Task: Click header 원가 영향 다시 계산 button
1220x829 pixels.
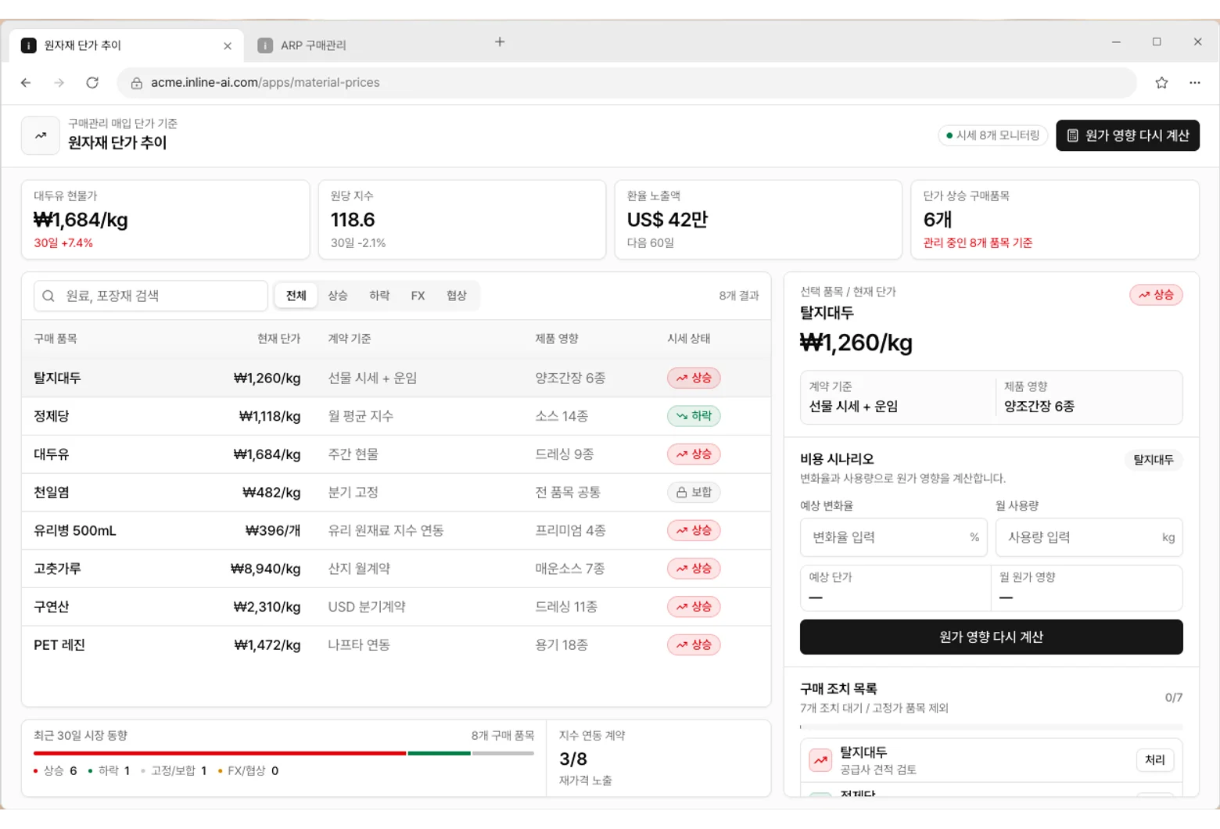Action: click(x=1128, y=135)
